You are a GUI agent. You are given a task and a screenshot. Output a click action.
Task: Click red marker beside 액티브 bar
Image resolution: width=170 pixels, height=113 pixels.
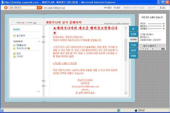pos(164,24)
